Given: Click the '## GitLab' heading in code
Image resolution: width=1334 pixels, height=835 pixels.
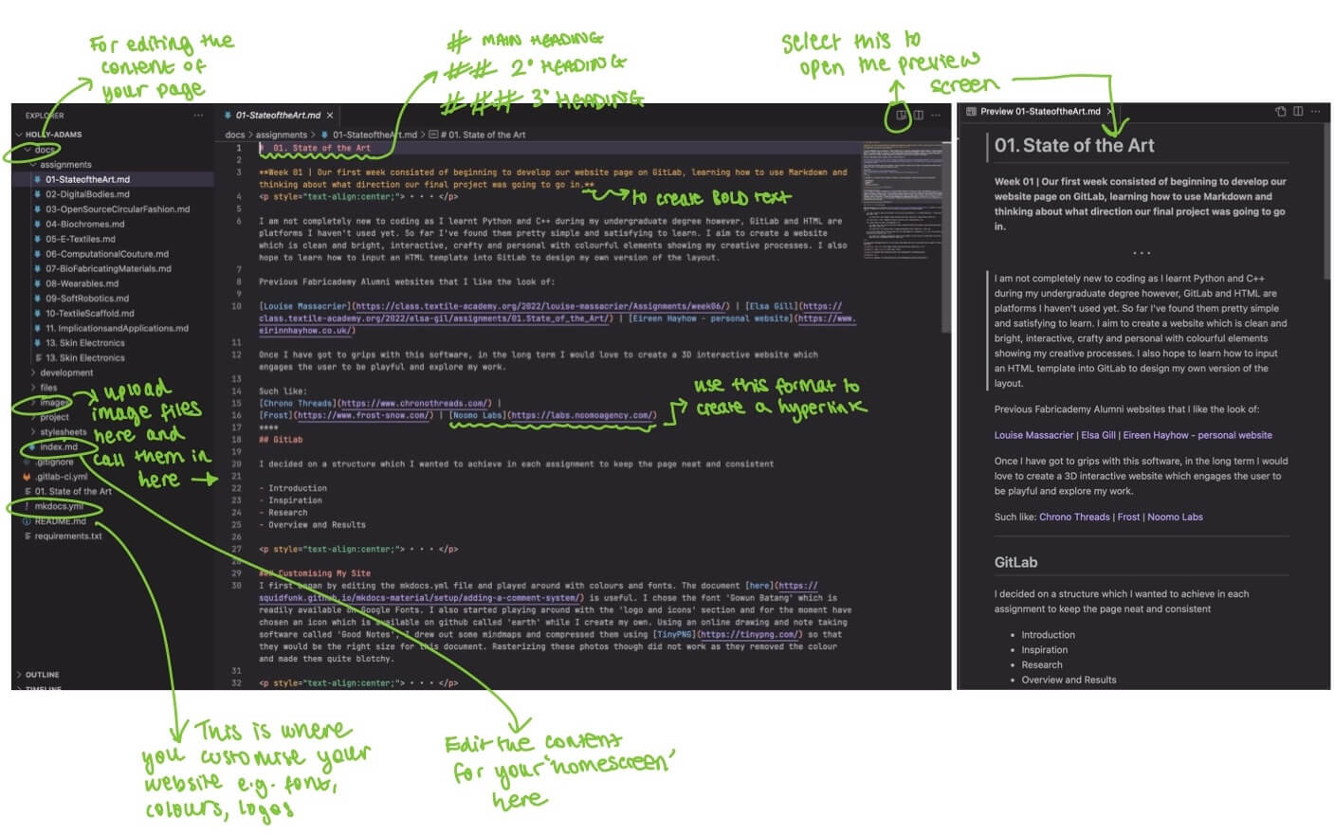Looking at the screenshot, I should coord(281,440).
